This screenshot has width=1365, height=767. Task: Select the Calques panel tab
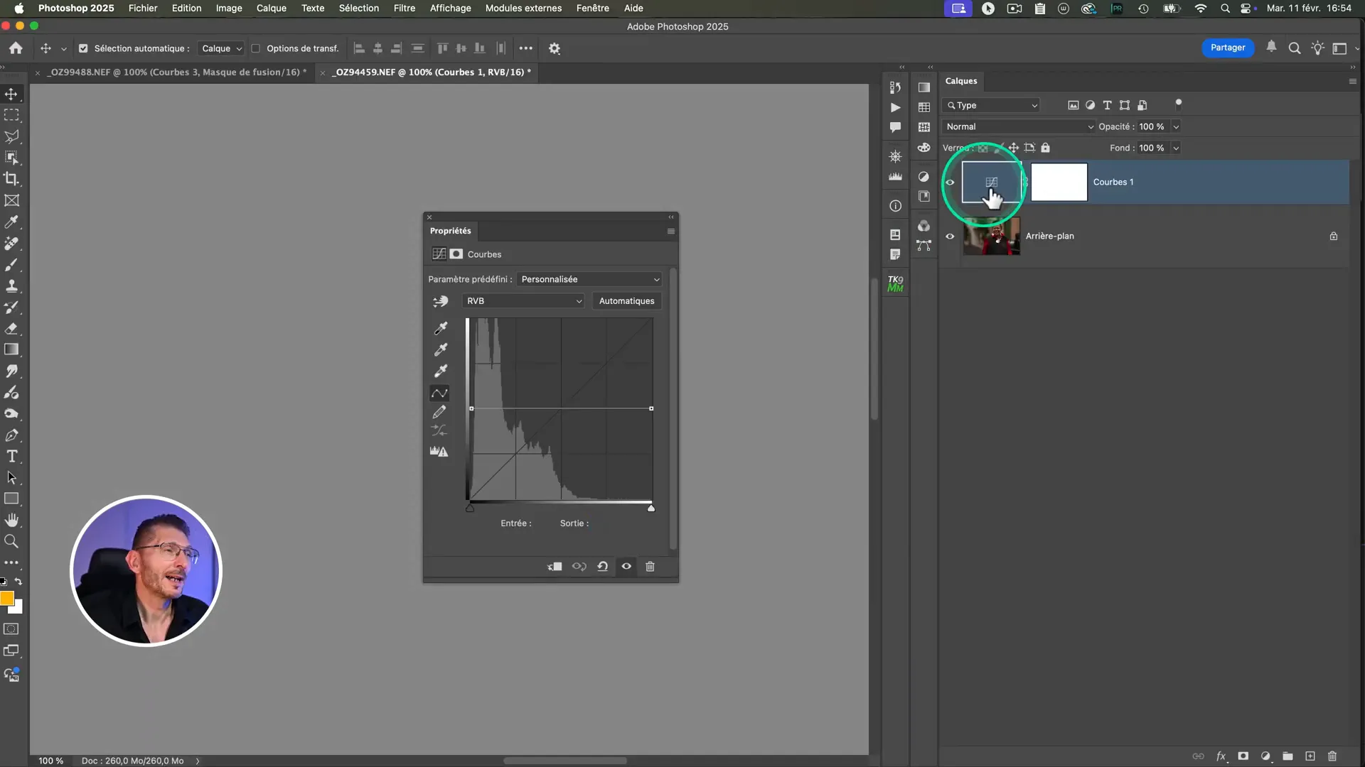tap(961, 81)
